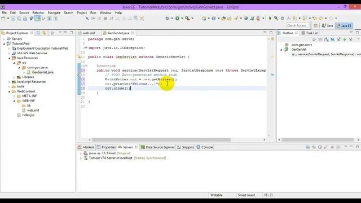361x203 pixels.
Task: Toggle Hide Static members in Outline
Action: click(x=338, y=39)
